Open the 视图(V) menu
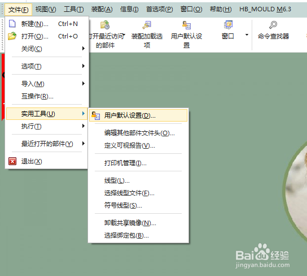307x276 pixels. tap(46, 9)
